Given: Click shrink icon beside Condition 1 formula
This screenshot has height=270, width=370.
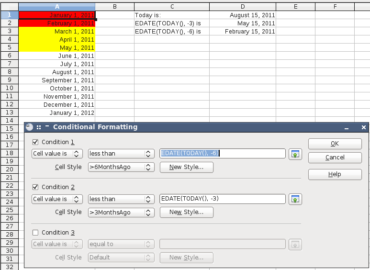Looking at the screenshot, I should [x=295, y=154].
